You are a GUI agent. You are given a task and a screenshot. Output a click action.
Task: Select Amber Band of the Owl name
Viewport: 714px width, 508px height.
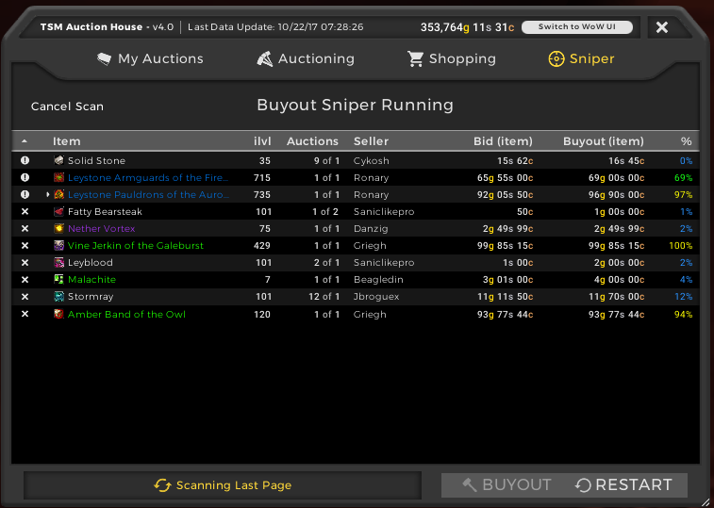click(126, 314)
